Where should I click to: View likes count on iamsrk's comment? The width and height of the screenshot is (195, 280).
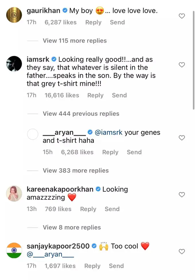coord(62,95)
